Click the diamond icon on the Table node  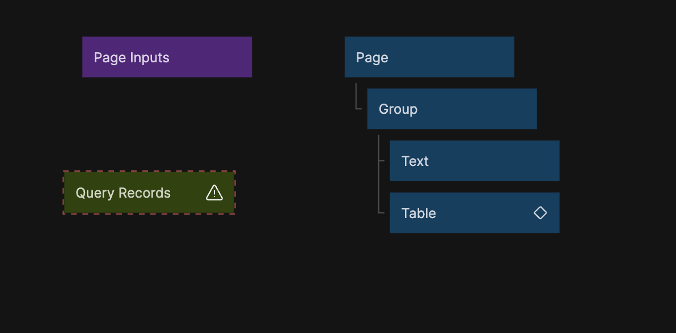[540, 213]
